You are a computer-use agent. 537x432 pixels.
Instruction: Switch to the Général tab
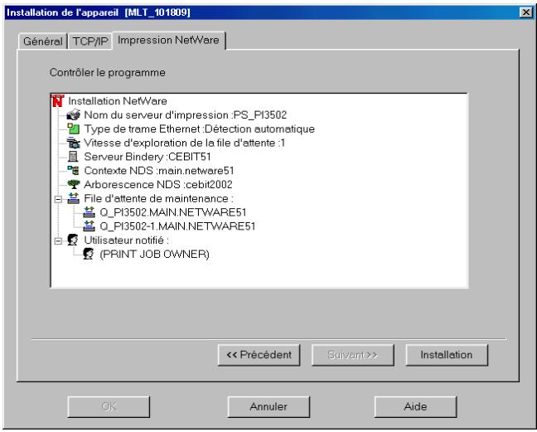tap(43, 41)
